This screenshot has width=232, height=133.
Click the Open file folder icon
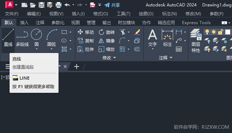click(33, 5)
